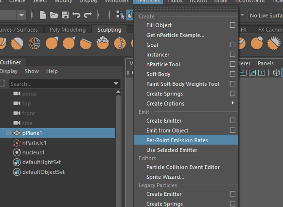
Task: Select the sculpt tool with dotted curve
Action: click(120, 43)
